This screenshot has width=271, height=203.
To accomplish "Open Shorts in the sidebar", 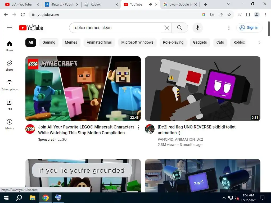I will tap(10, 66).
